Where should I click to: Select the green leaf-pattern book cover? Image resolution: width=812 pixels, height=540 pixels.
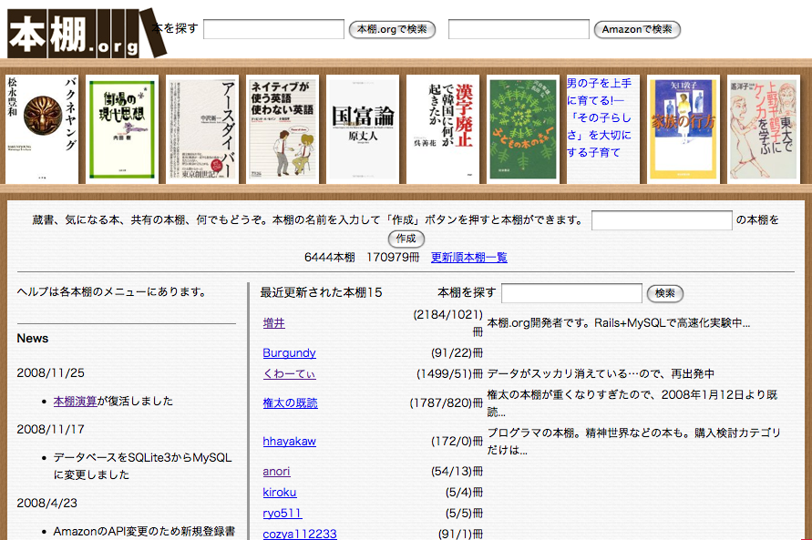point(522,129)
